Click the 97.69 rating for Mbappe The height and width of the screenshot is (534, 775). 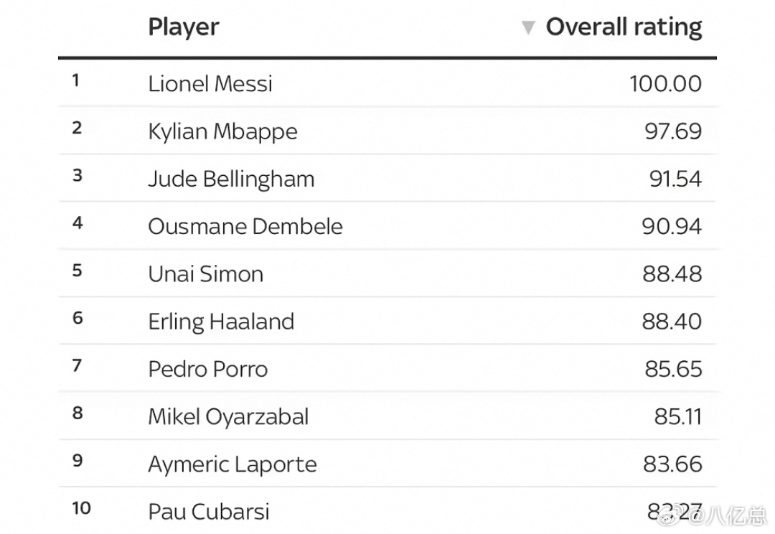pyautogui.click(x=673, y=131)
